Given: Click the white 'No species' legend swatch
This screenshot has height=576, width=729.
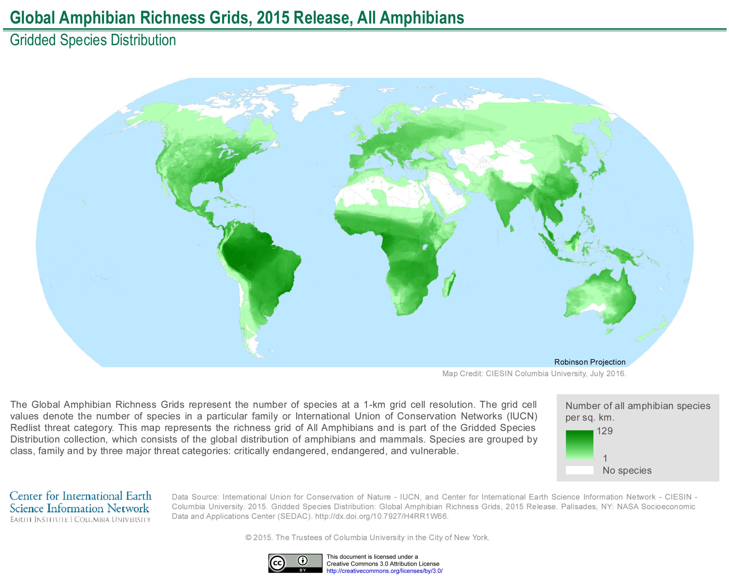Looking at the screenshot, I should click(x=579, y=470).
